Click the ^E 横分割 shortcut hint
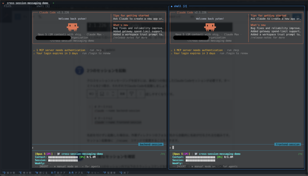The image size is (308, 176). click(25, 173)
